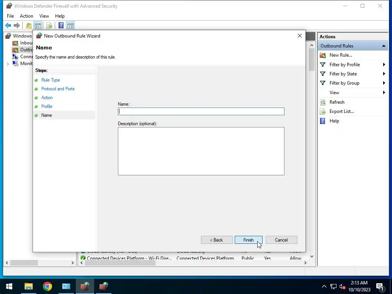Click the Filter by Profile funnel icon
The width and height of the screenshot is (392, 294).
pyautogui.click(x=323, y=65)
